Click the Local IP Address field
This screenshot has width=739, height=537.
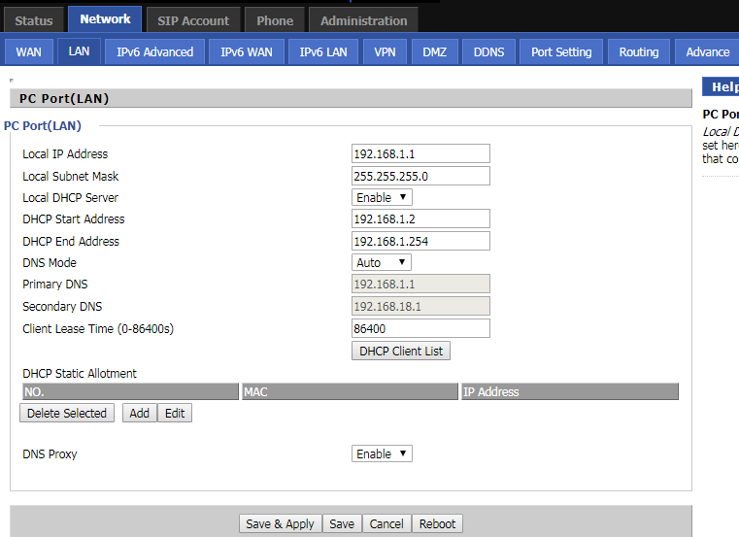[x=420, y=153]
